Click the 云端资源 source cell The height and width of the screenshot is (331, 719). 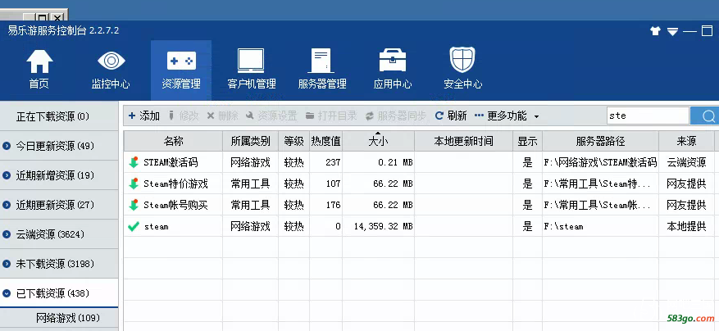coord(686,162)
